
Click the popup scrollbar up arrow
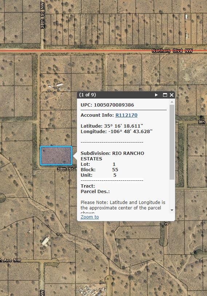point(172,102)
